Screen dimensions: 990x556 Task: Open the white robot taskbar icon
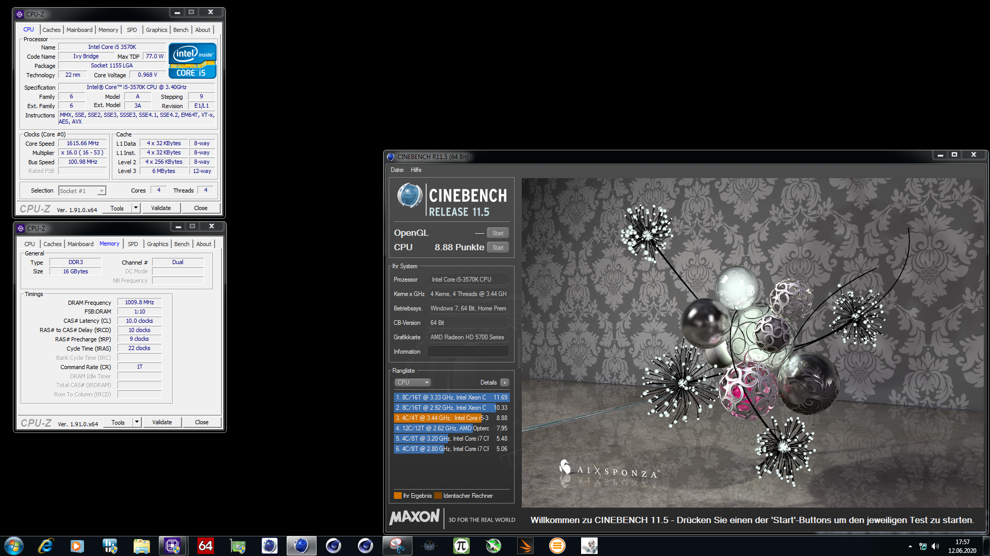589,546
